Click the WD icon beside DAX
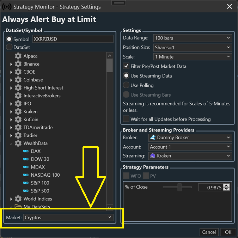Viewport: 238px width, 238px height. [26, 151]
